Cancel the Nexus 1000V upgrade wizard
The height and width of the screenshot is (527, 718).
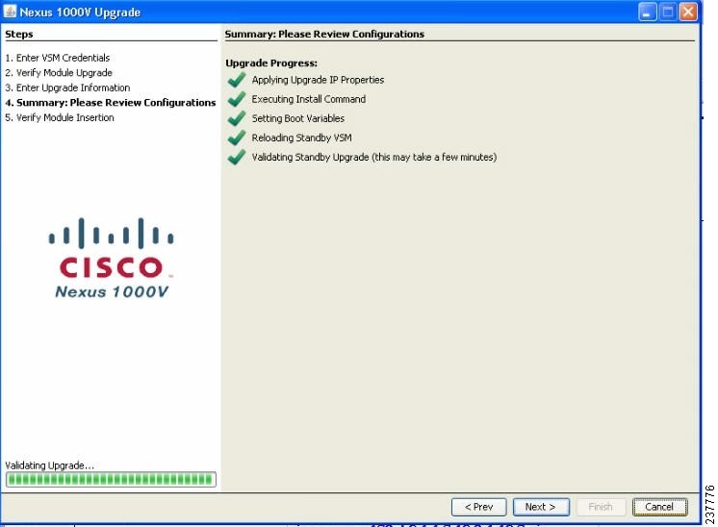[x=659, y=507]
